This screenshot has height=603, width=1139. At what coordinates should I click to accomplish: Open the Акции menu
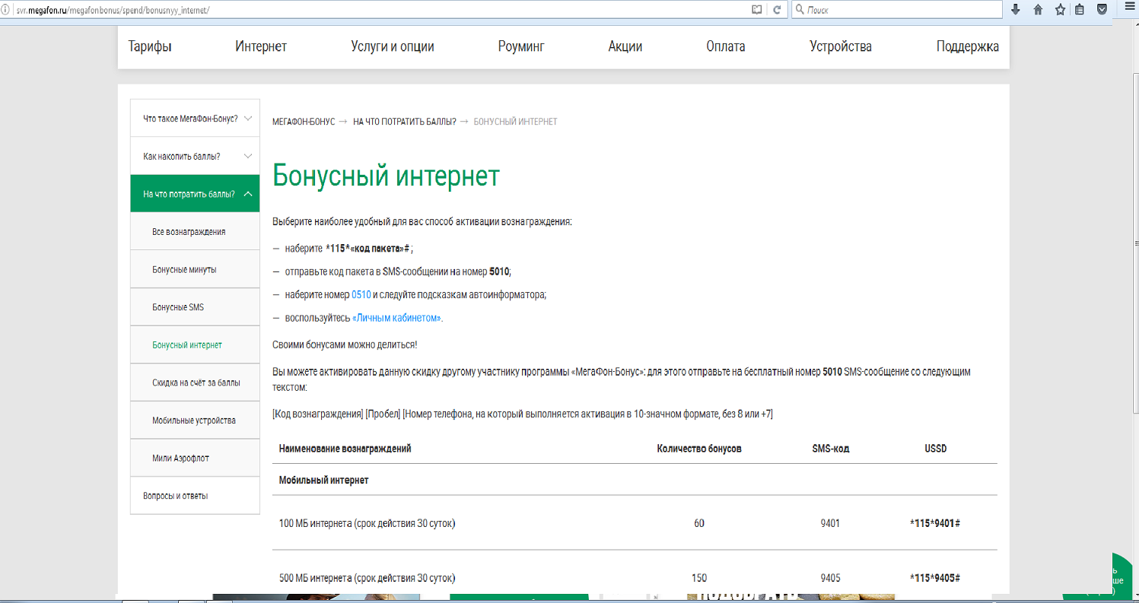[625, 46]
